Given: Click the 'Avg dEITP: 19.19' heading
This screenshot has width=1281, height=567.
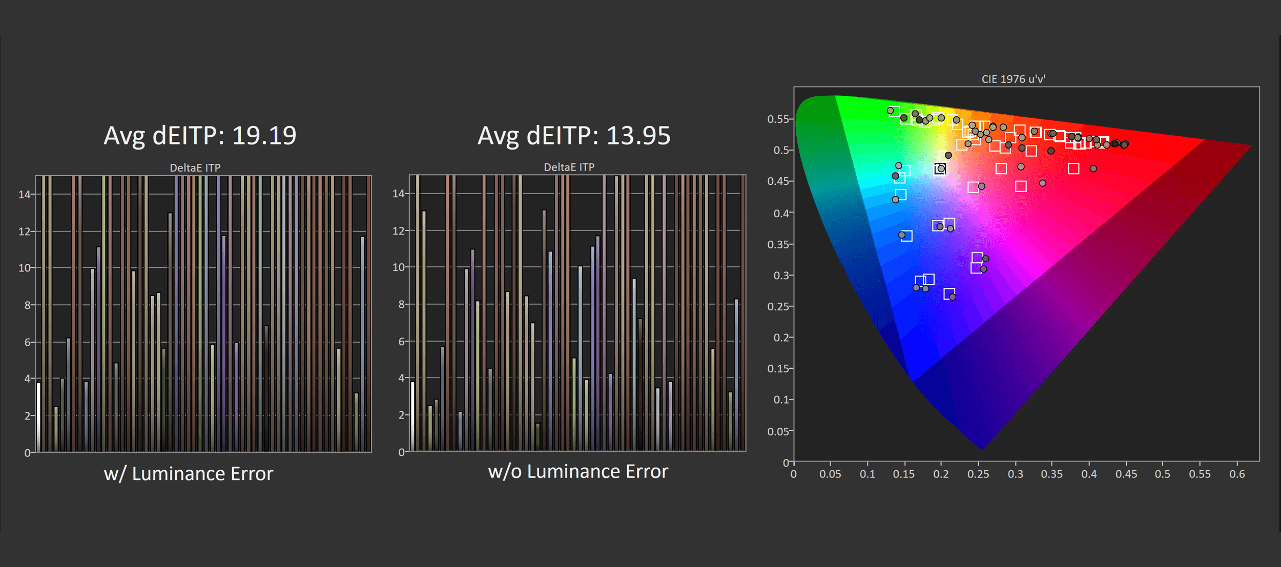Looking at the screenshot, I should pyautogui.click(x=200, y=136).
